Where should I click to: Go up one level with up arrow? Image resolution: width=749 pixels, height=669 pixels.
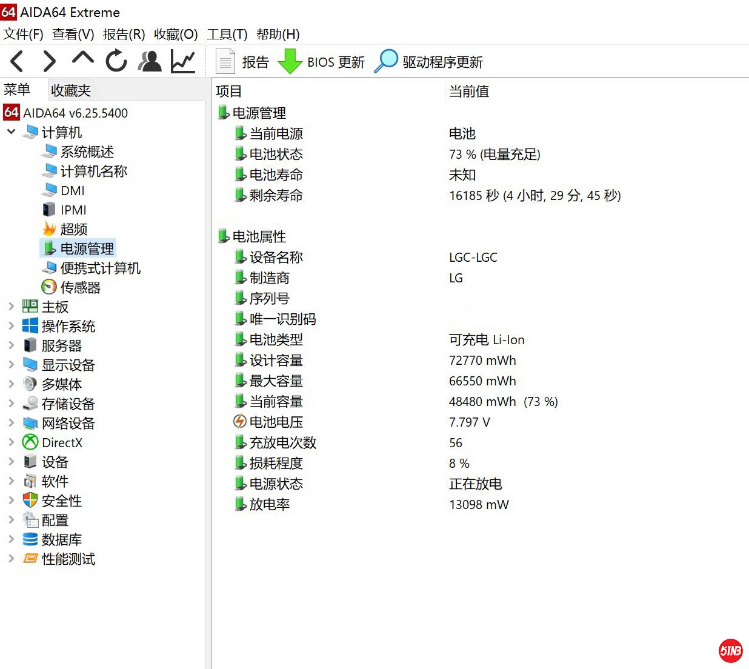point(82,59)
